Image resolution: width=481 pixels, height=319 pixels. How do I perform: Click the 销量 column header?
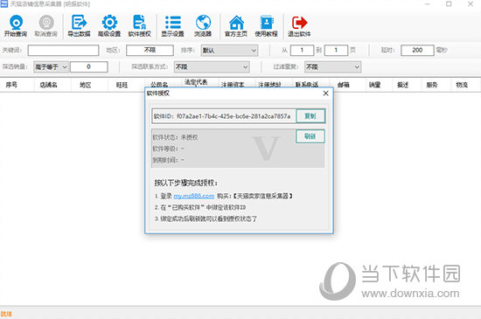pyautogui.click(x=374, y=85)
